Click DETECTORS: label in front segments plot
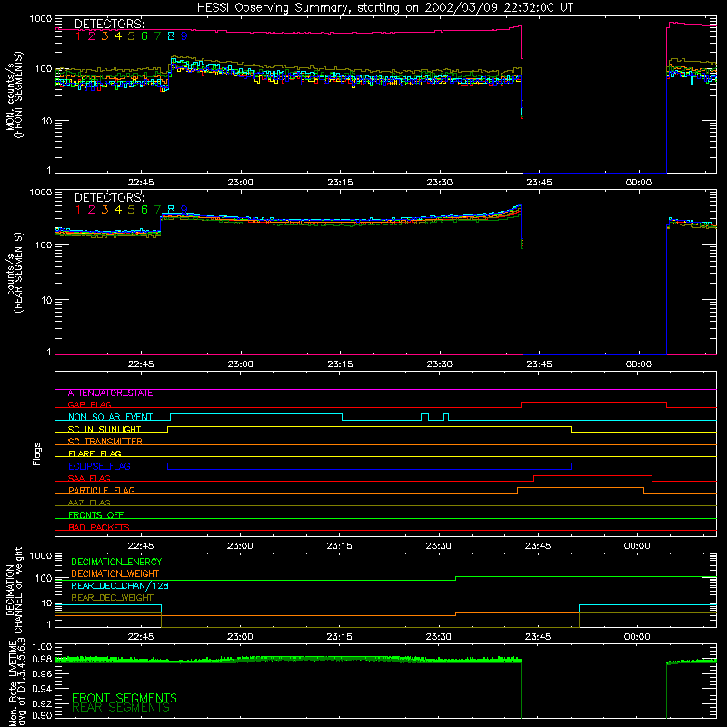 click(x=109, y=25)
